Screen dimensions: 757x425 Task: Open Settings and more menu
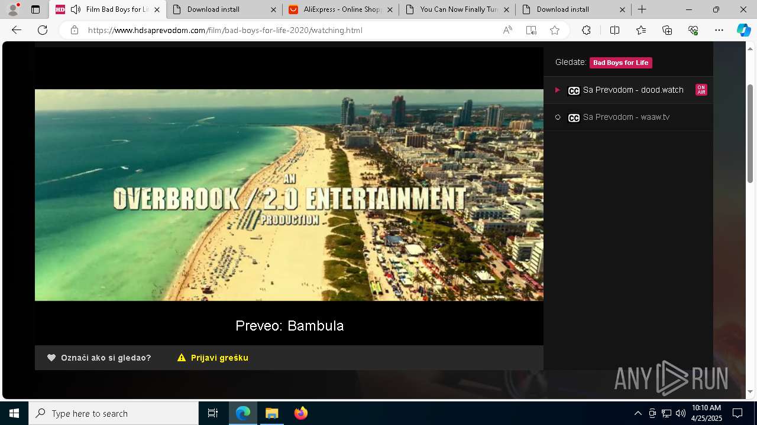pyautogui.click(x=719, y=30)
